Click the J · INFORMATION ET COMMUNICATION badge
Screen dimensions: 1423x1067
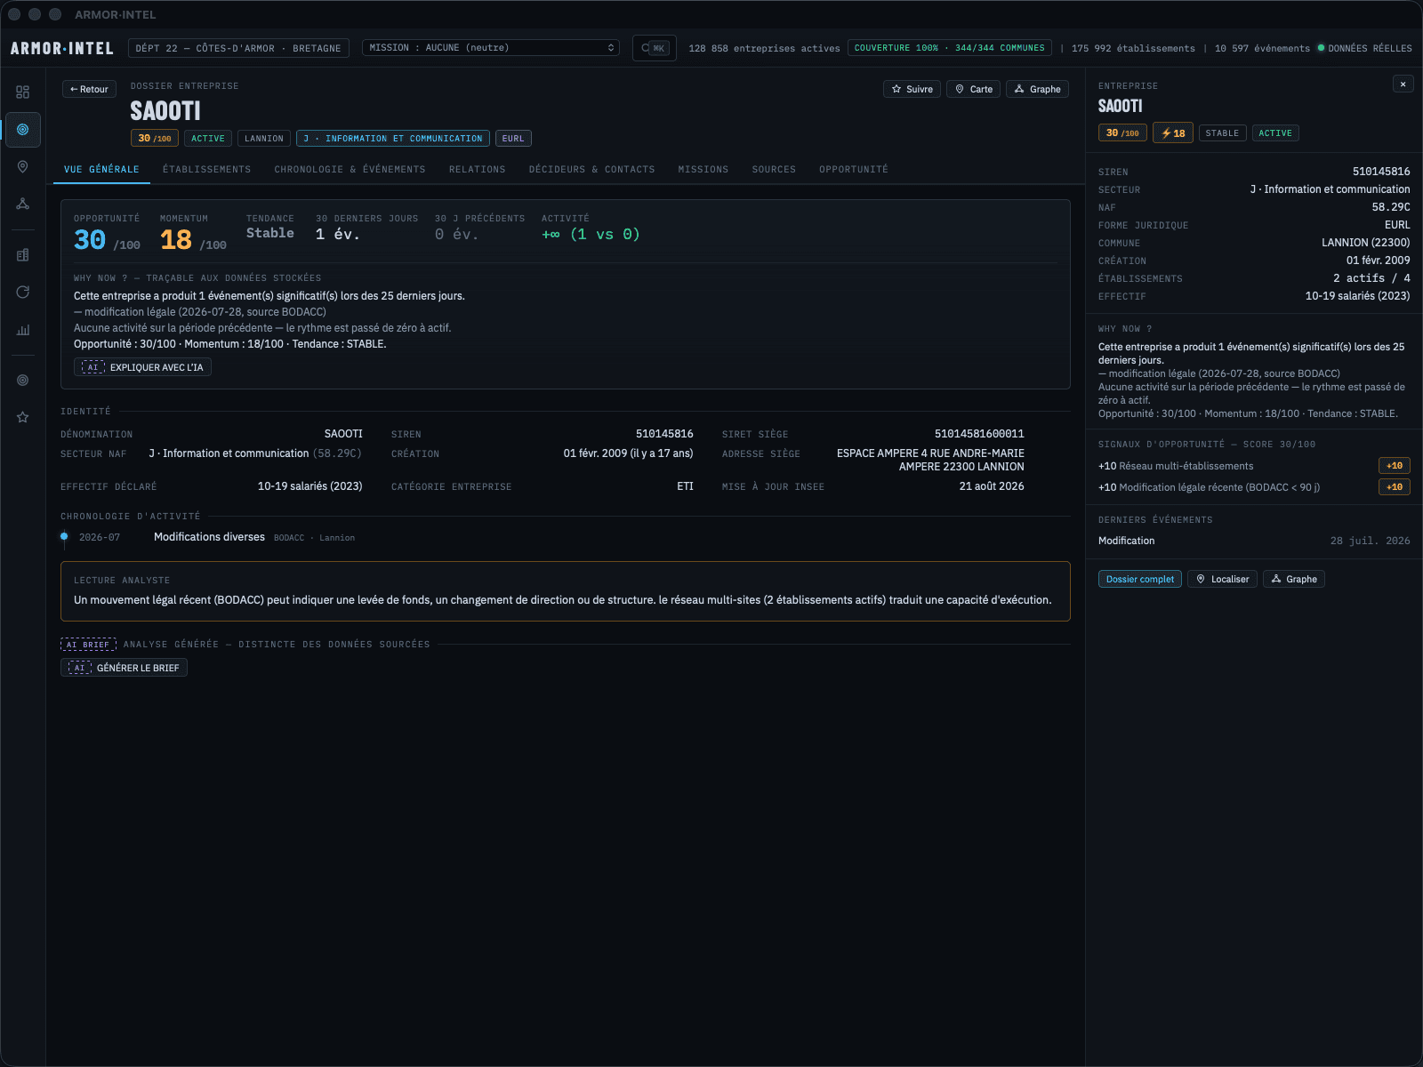pyautogui.click(x=393, y=139)
